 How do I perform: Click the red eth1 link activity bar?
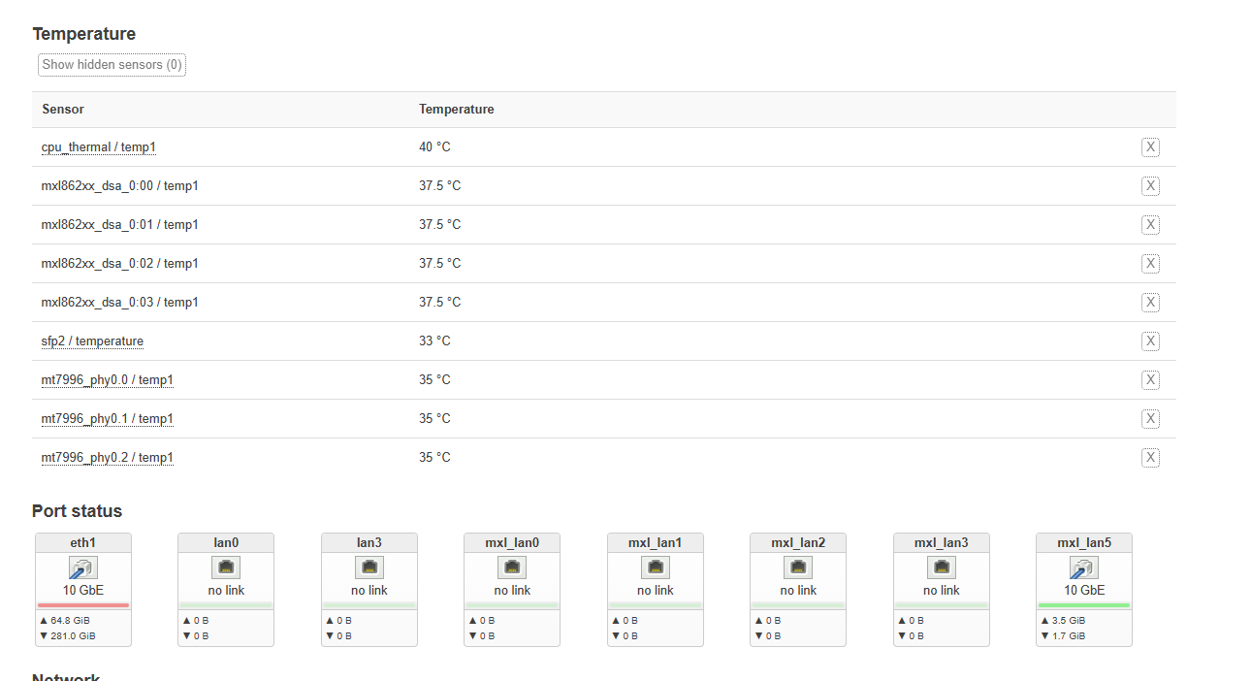click(82, 605)
